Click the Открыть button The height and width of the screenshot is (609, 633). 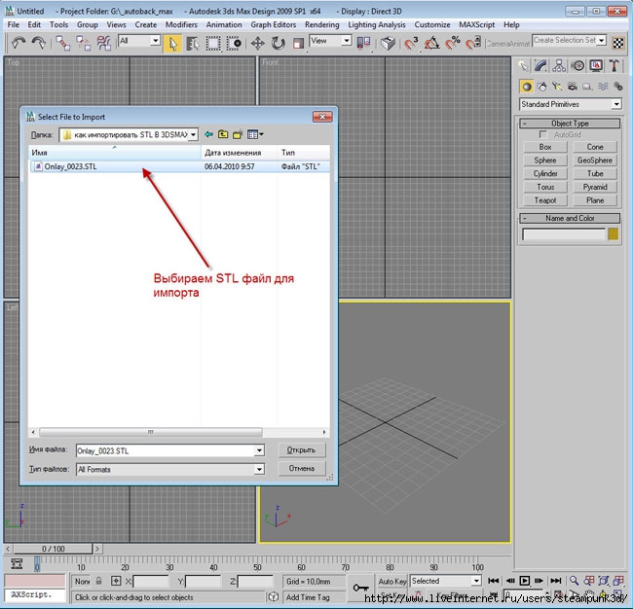coord(302,450)
